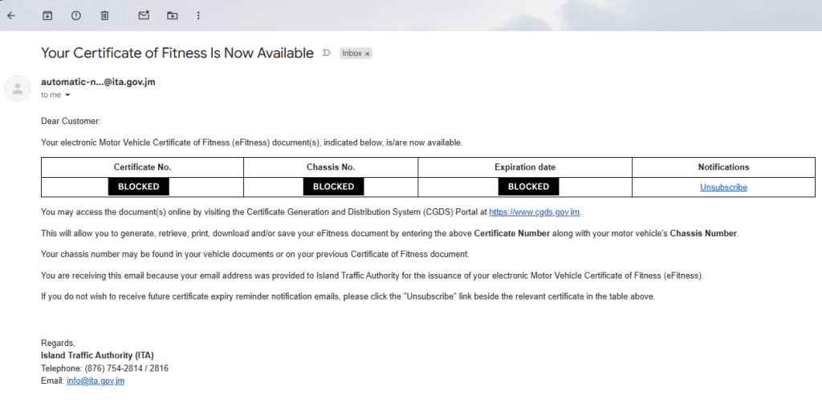
Task: Remove the Inbox label using its x
Action: coord(368,54)
